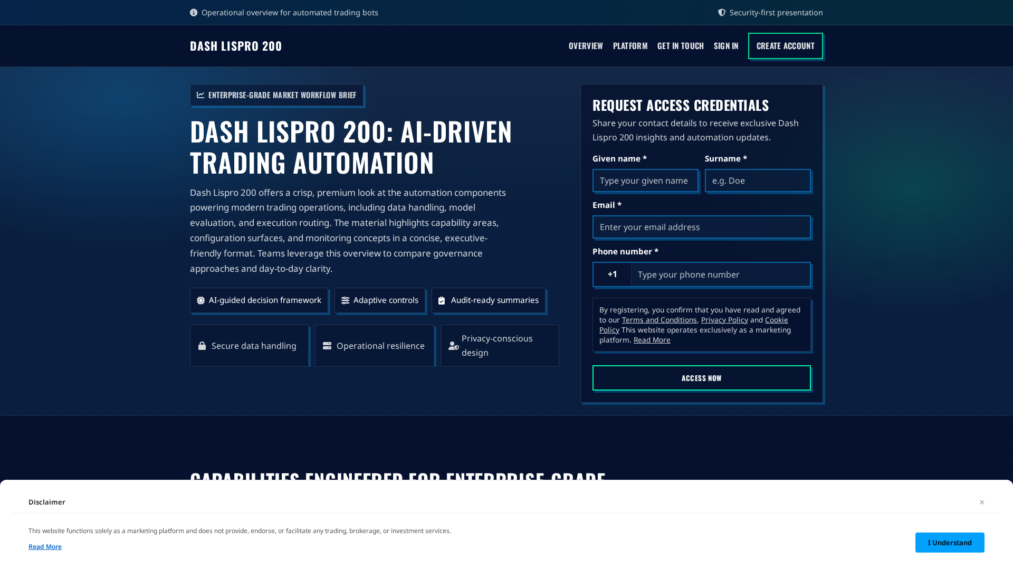Select the chip icon on AI-guided decision framework
The height and width of the screenshot is (570, 1013).
(x=200, y=300)
